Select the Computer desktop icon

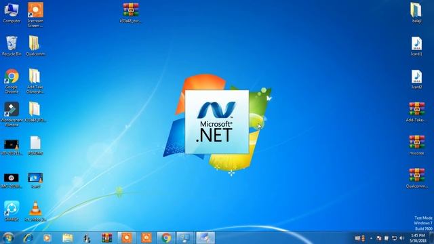(x=12, y=13)
